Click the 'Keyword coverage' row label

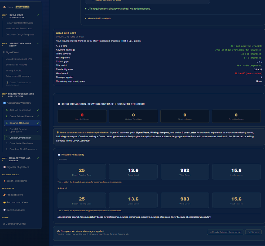pyautogui.click(x=65, y=50)
